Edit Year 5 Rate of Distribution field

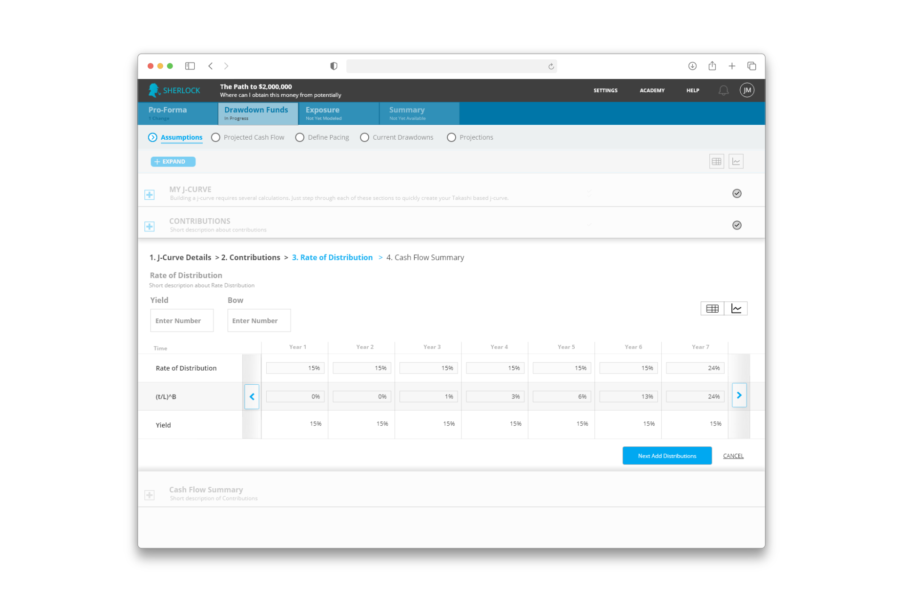click(x=562, y=368)
